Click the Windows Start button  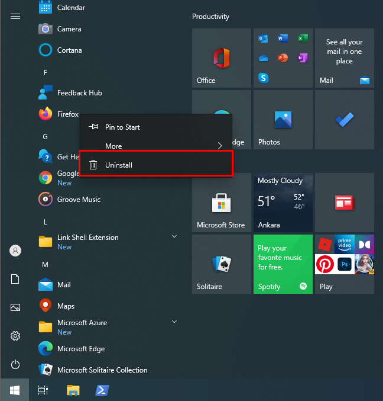[x=15, y=390]
